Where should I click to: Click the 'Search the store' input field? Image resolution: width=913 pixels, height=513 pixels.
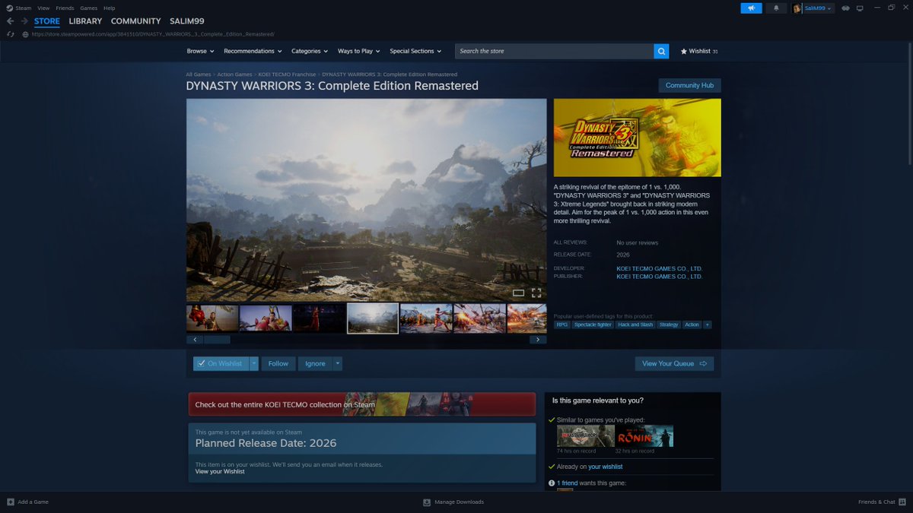[x=555, y=51]
